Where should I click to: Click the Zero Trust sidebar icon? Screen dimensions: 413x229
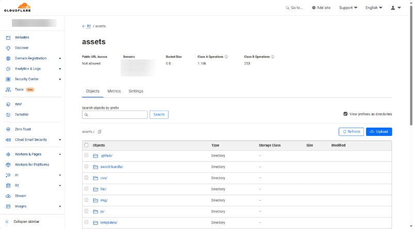pos(8,129)
